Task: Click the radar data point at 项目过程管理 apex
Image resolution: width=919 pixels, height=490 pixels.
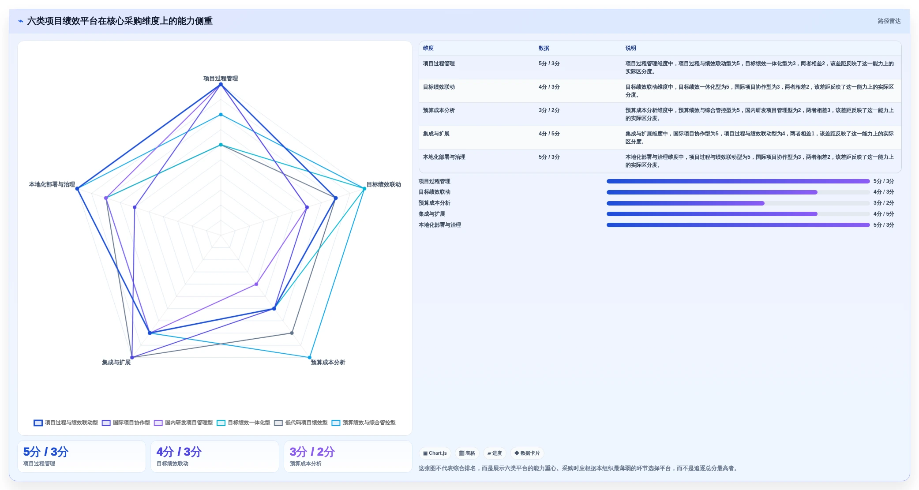Action: click(221, 84)
